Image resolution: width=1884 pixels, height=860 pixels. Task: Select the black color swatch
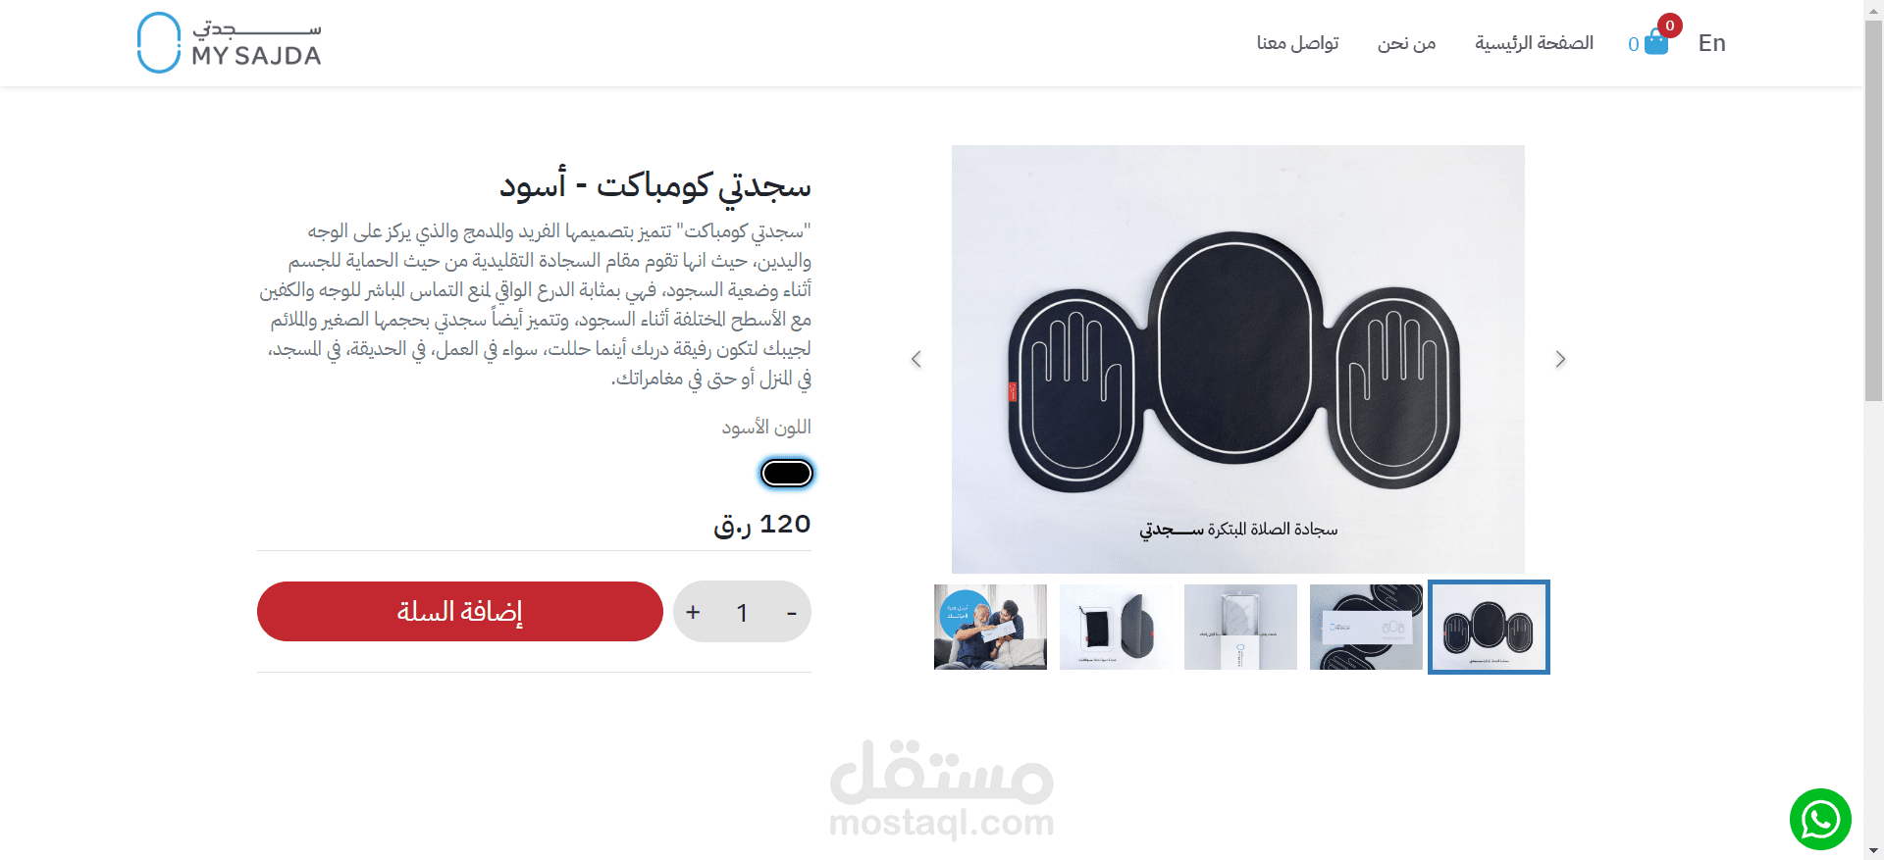(x=787, y=474)
